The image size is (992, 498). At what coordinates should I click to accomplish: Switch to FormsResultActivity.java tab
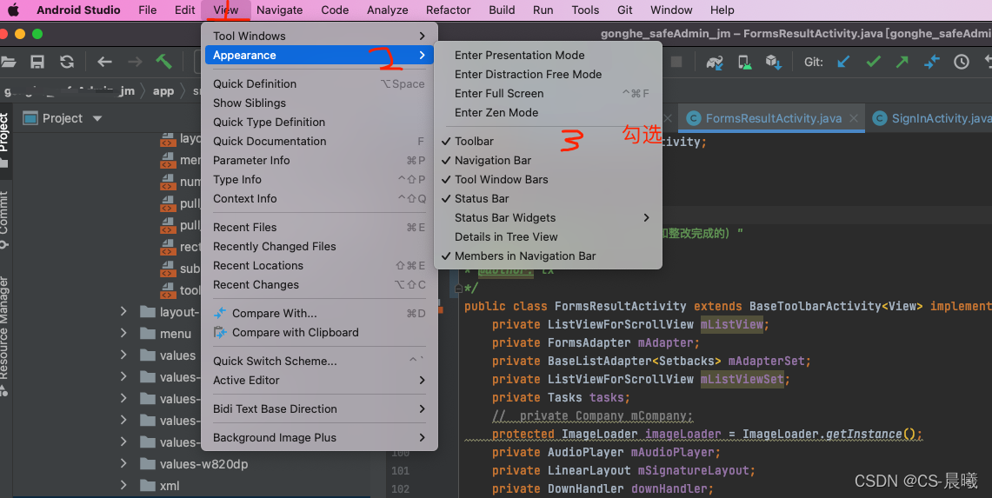click(773, 118)
